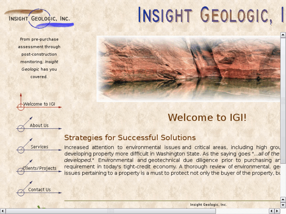Click the large 'Insight Geologic' title banner
Screen dimensions: 286x214
(x=212, y=15)
